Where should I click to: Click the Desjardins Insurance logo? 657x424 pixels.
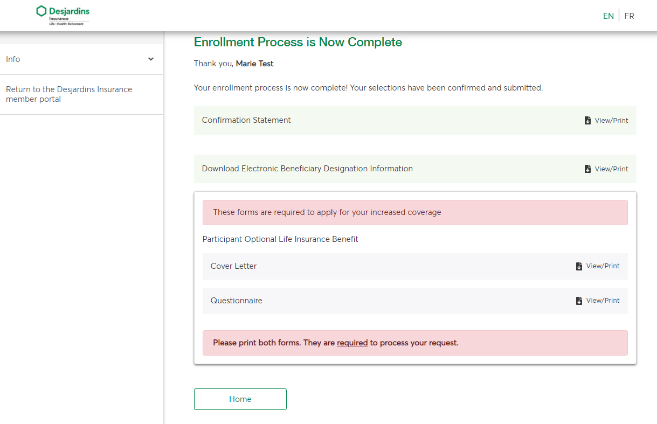pyautogui.click(x=63, y=15)
